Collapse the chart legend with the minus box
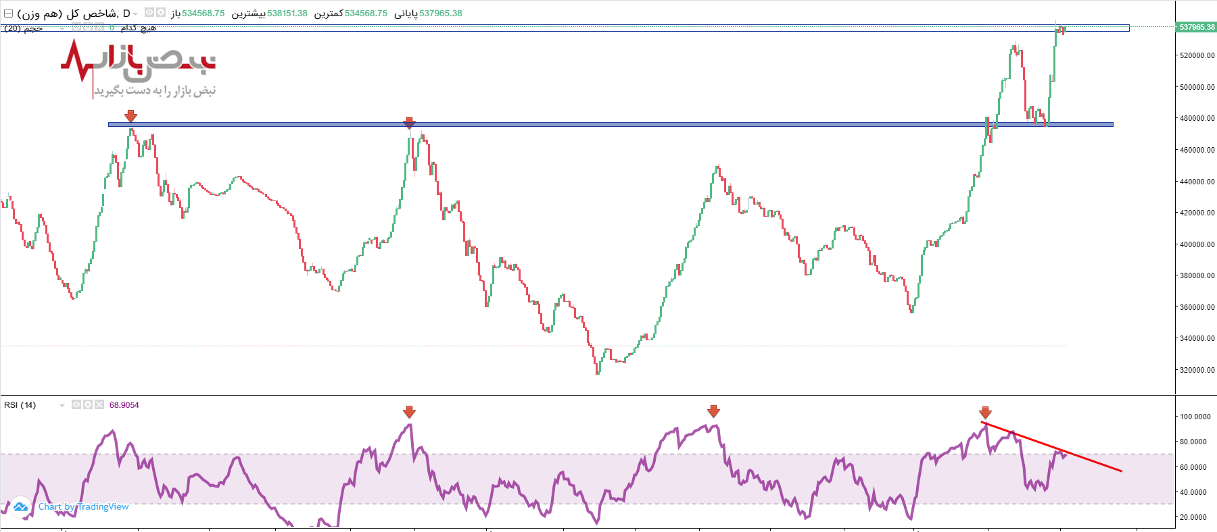This screenshot has width=1217, height=532. [8, 14]
